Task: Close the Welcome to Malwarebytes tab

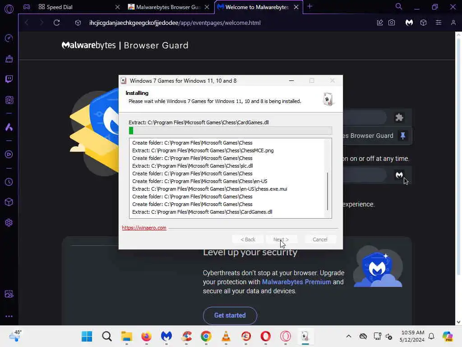Action: point(296,7)
